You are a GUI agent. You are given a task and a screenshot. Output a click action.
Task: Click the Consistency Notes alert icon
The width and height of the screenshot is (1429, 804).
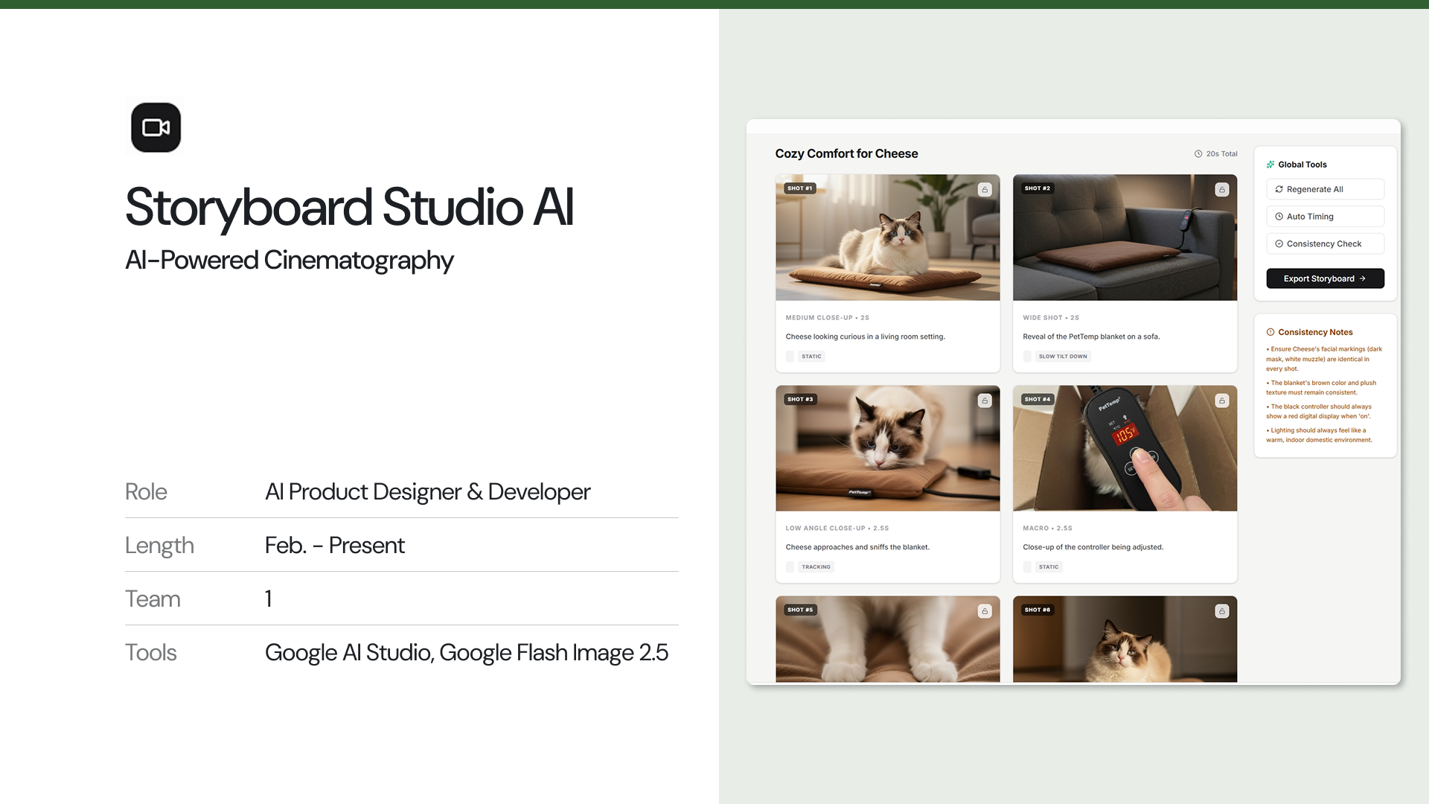point(1270,332)
